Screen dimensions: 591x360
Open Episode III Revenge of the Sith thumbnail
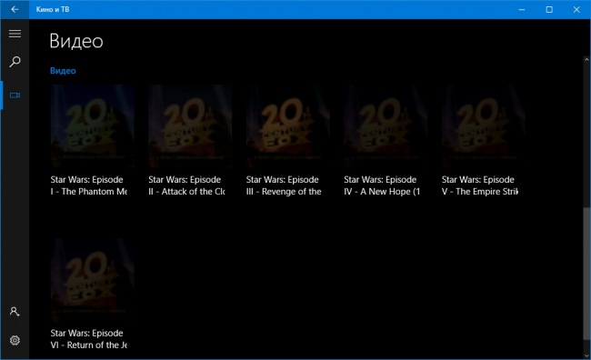288,126
